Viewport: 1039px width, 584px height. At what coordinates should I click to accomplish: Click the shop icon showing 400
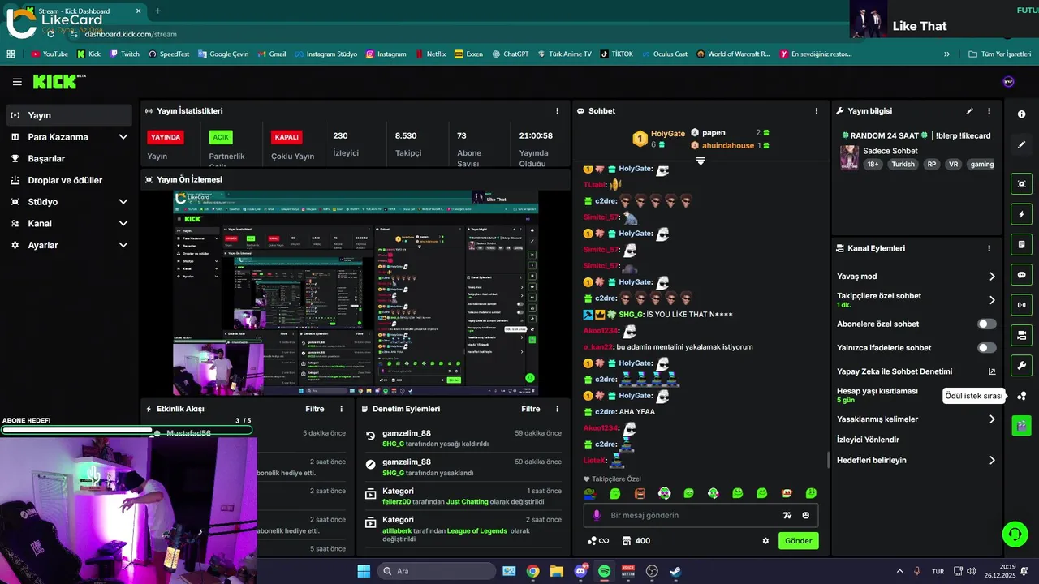tap(636, 541)
